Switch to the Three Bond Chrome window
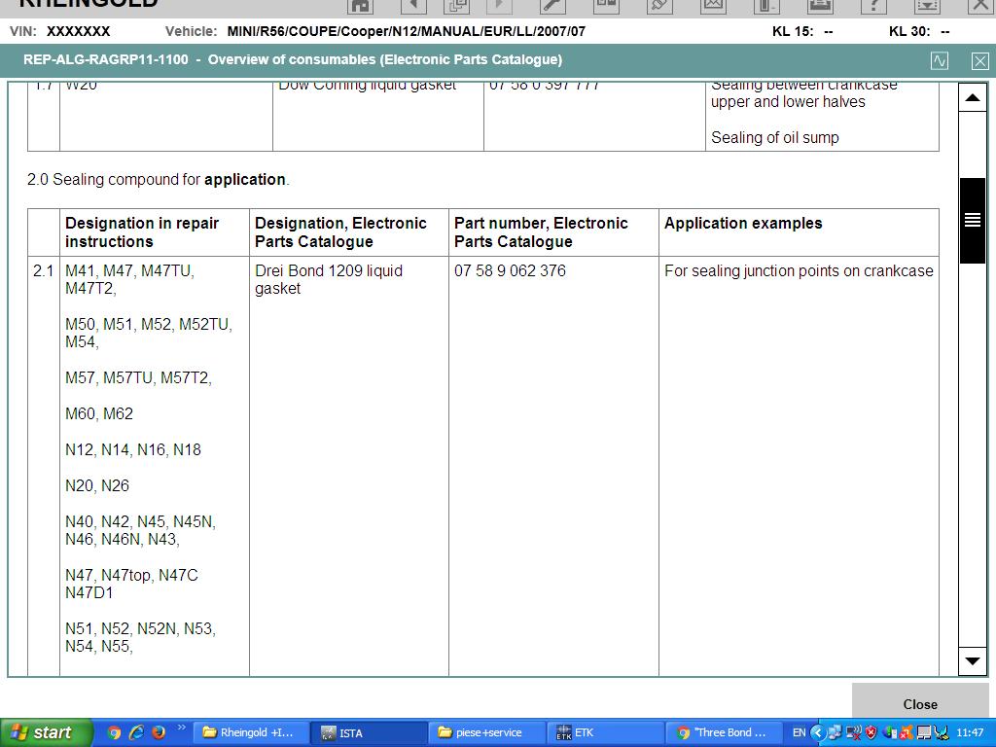 coord(724,732)
